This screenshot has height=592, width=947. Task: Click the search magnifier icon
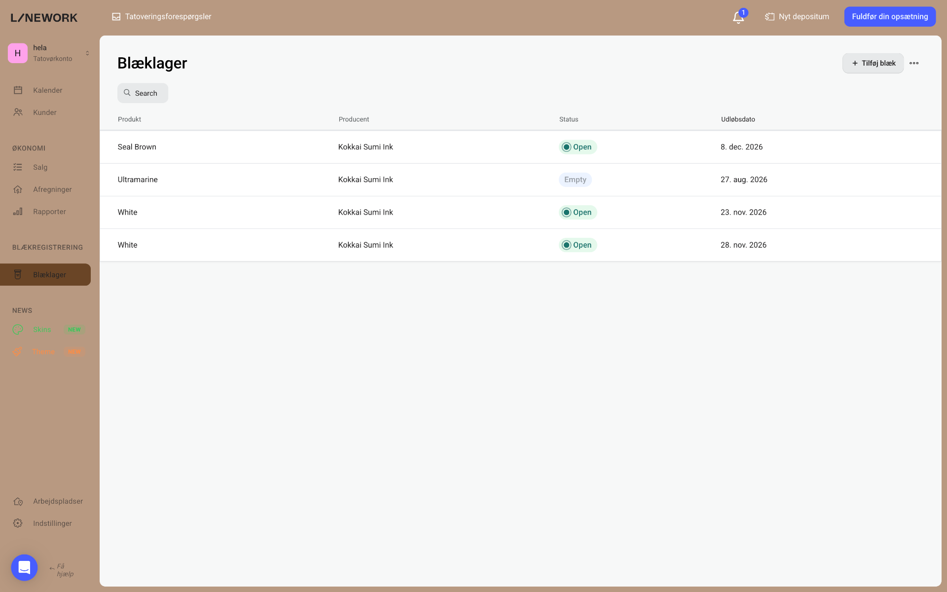coord(127,93)
